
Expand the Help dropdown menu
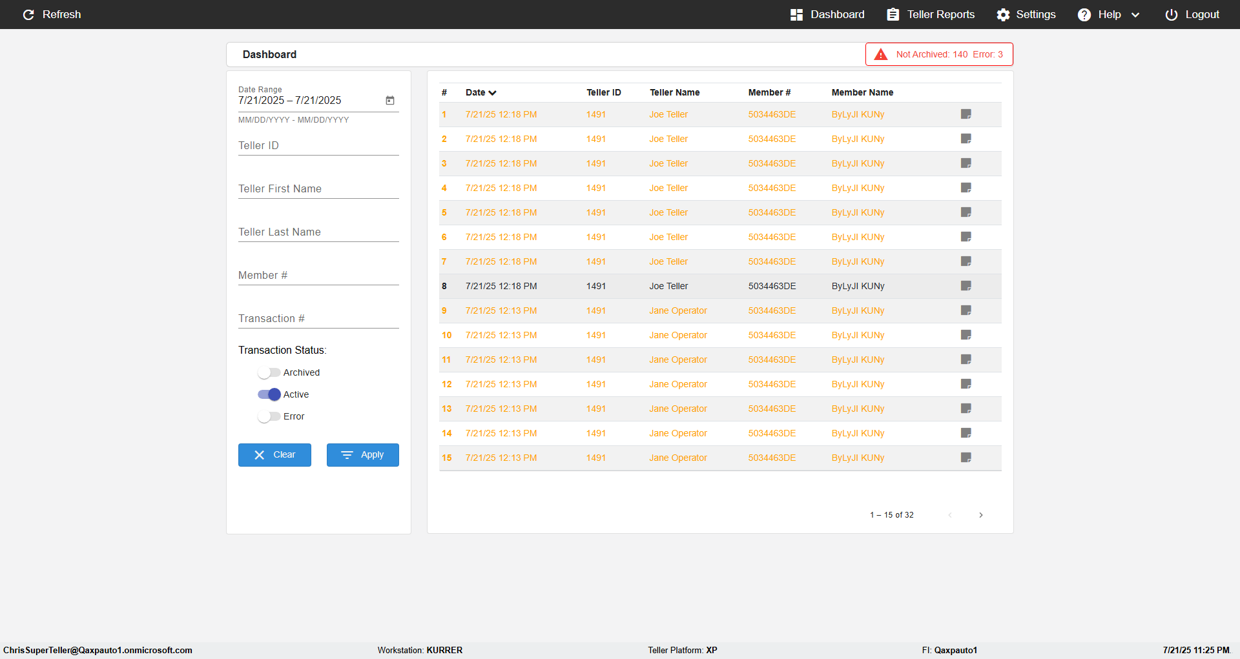click(1109, 14)
